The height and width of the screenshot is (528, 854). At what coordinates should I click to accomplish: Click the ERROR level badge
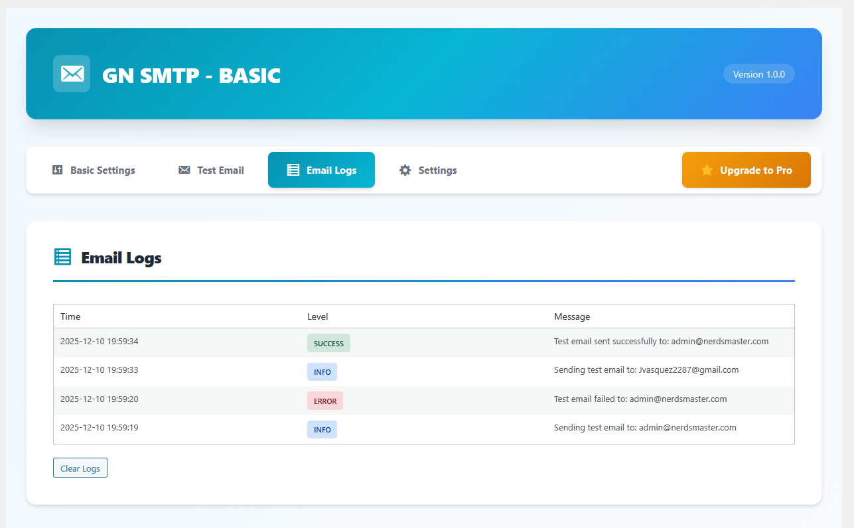[x=325, y=401]
